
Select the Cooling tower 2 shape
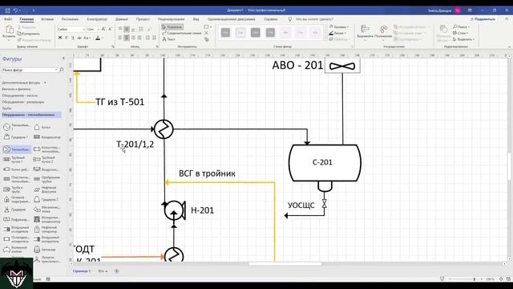pos(46,199)
